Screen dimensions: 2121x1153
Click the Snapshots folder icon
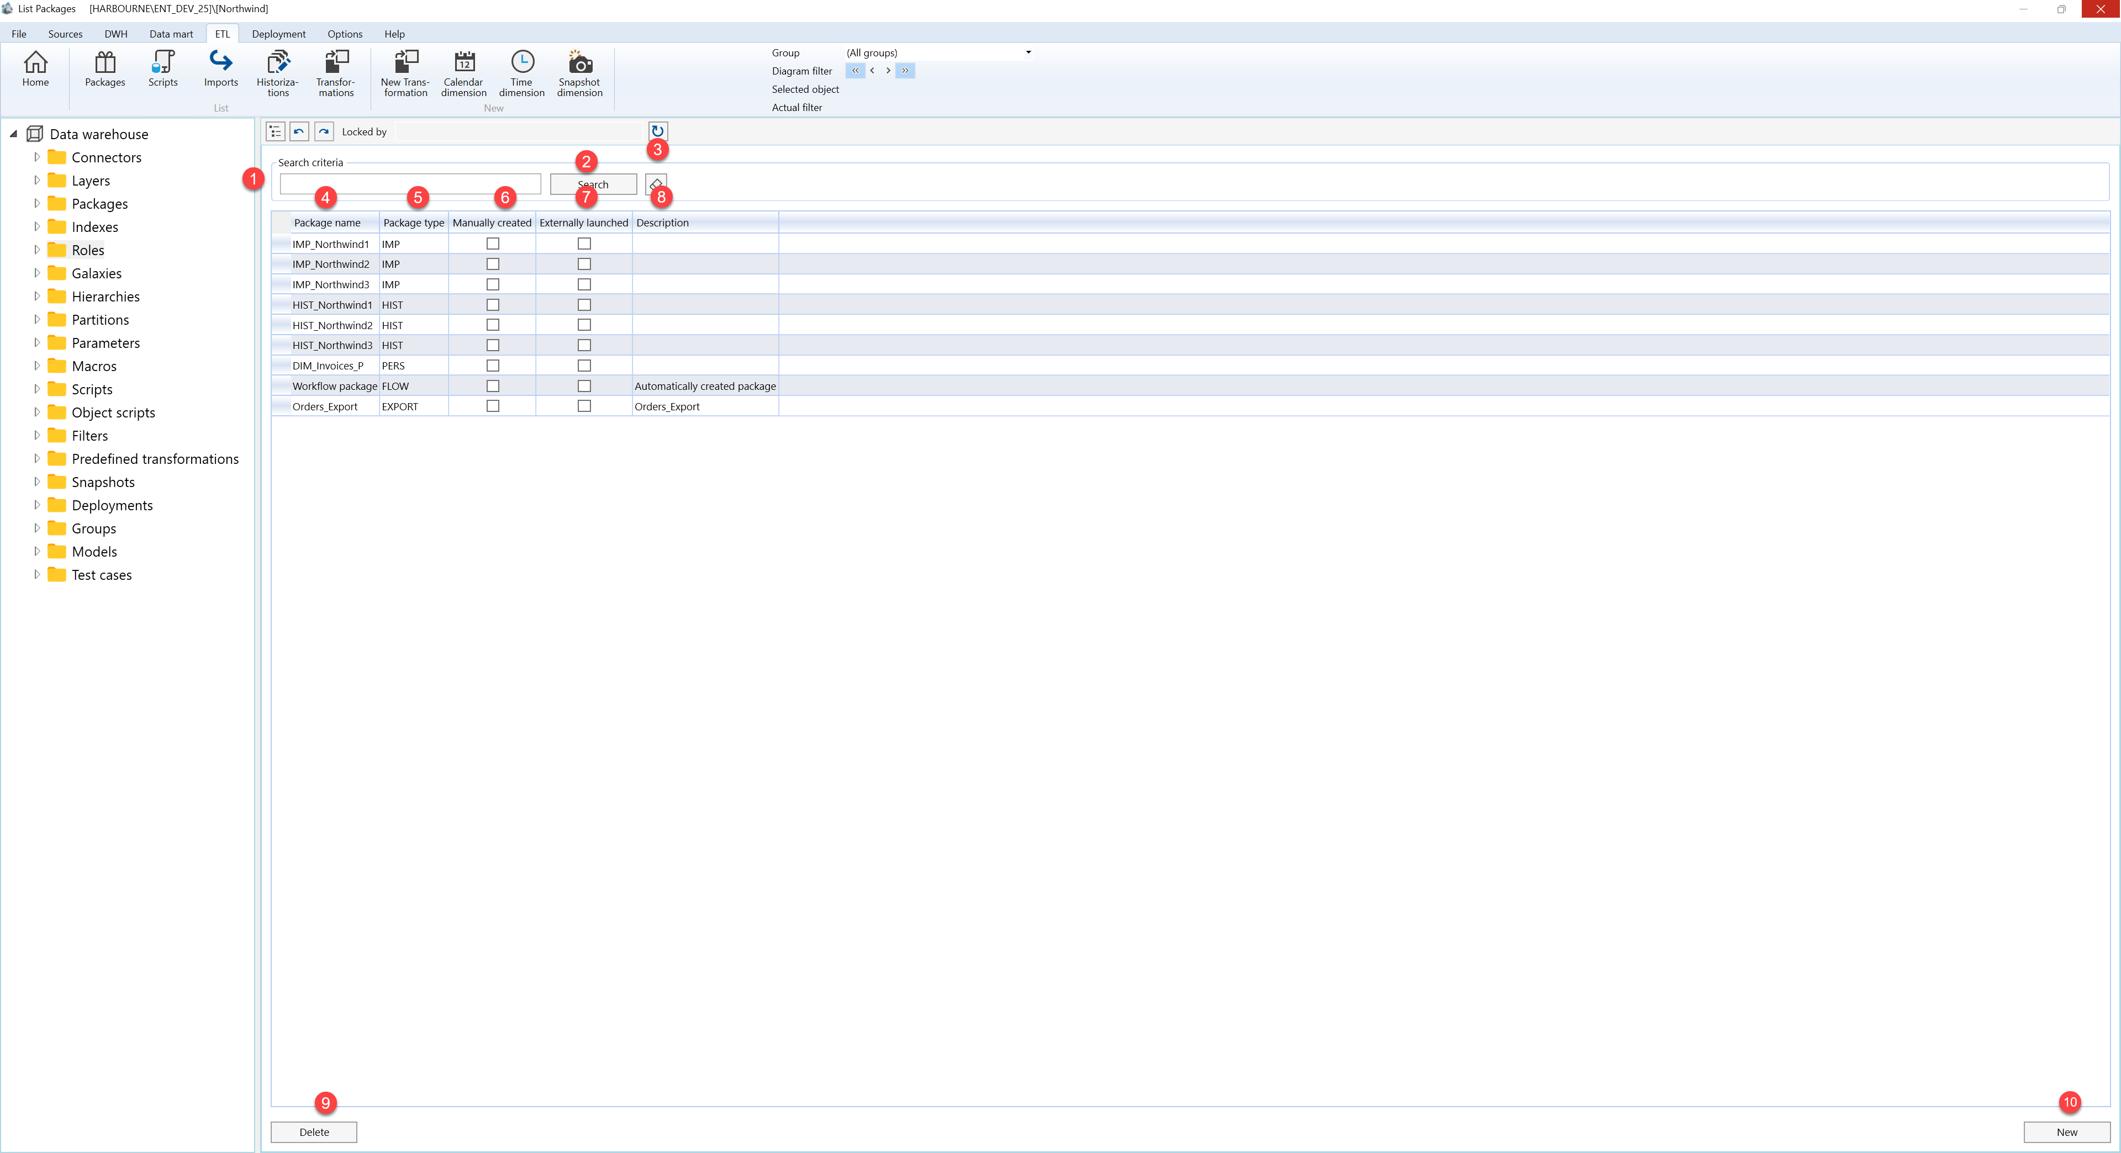pyautogui.click(x=57, y=482)
